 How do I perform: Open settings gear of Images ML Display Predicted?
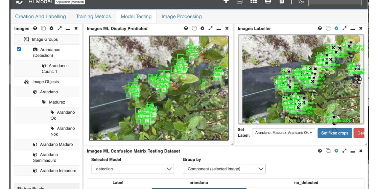tap(202, 28)
